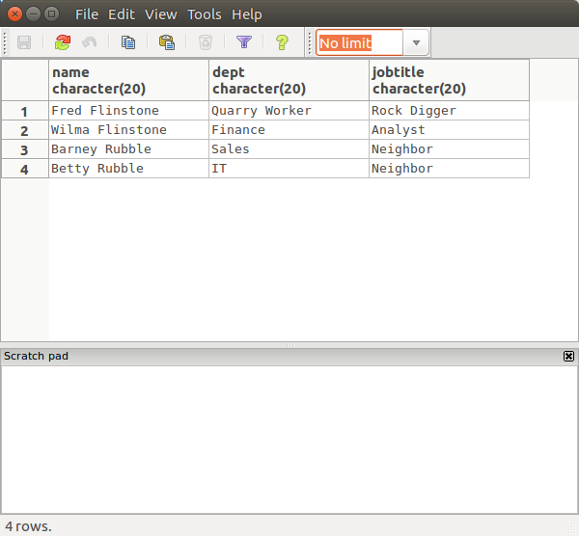Select the 'name' column header
The image size is (579, 536).
coord(128,80)
